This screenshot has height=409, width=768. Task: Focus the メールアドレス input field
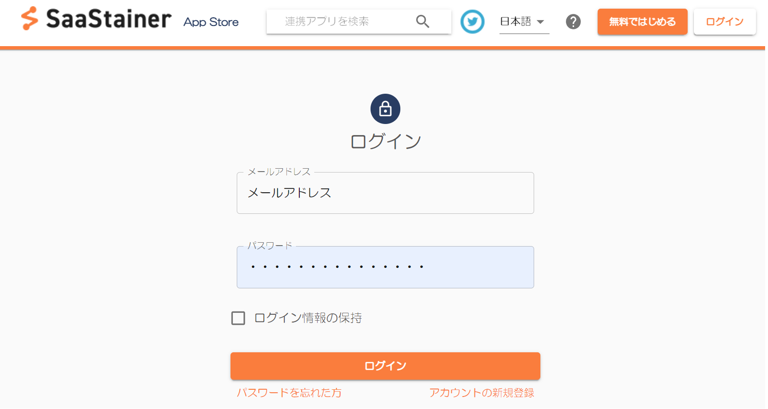tap(385, 193)
